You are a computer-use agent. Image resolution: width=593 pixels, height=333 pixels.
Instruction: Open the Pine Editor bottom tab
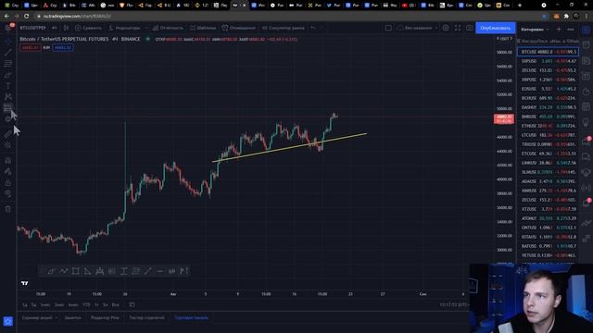click(x=105, y=318)
